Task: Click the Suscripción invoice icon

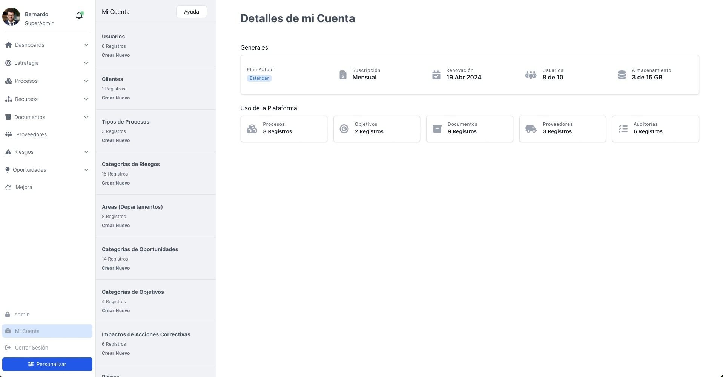Action: [x=343, y=75]
